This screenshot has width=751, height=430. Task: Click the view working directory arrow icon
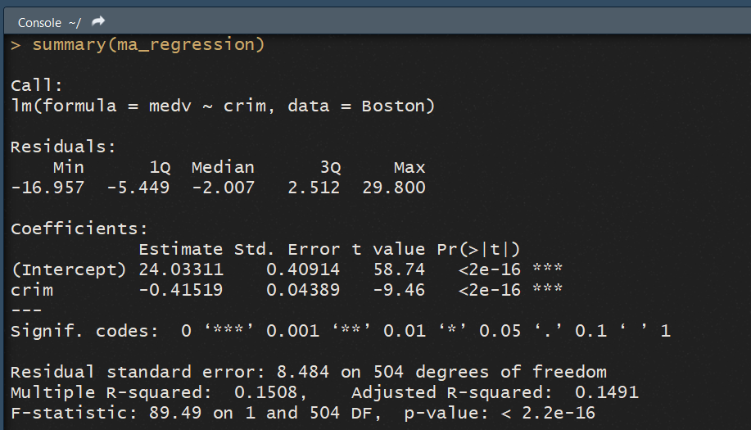coord(99,21)
